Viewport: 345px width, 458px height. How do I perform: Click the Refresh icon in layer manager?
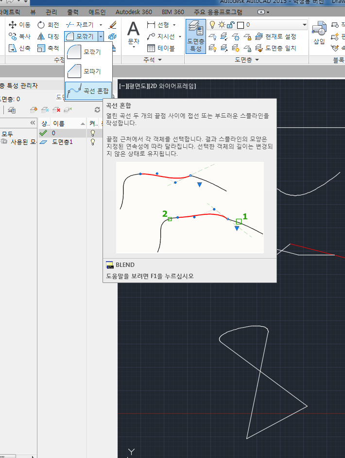coord(97,110)
